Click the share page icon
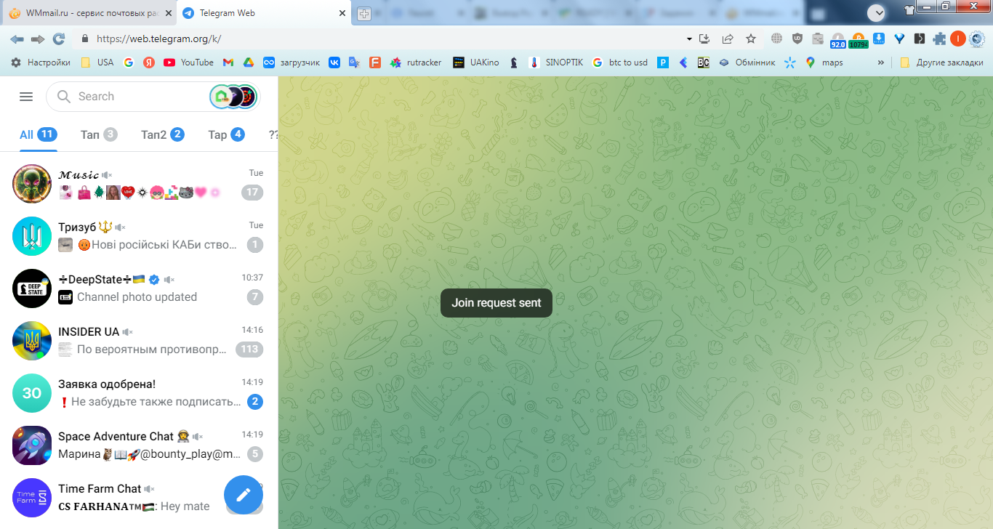Image resolution: width=993 pixels, height=529 pixels. [x=728, y=39]
